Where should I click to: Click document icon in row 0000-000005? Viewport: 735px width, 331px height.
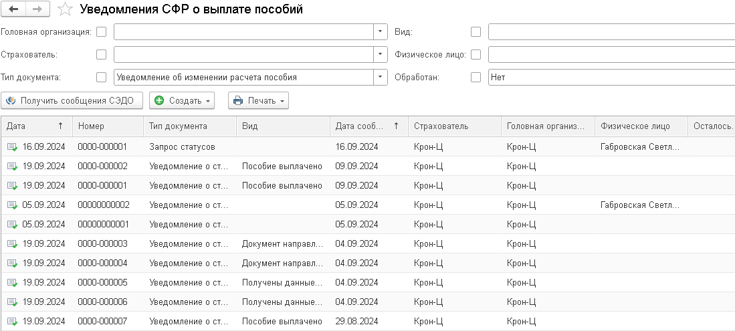click(13, 282)
